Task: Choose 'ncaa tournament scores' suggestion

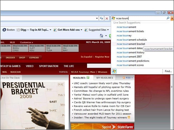Action: (130, 65)
